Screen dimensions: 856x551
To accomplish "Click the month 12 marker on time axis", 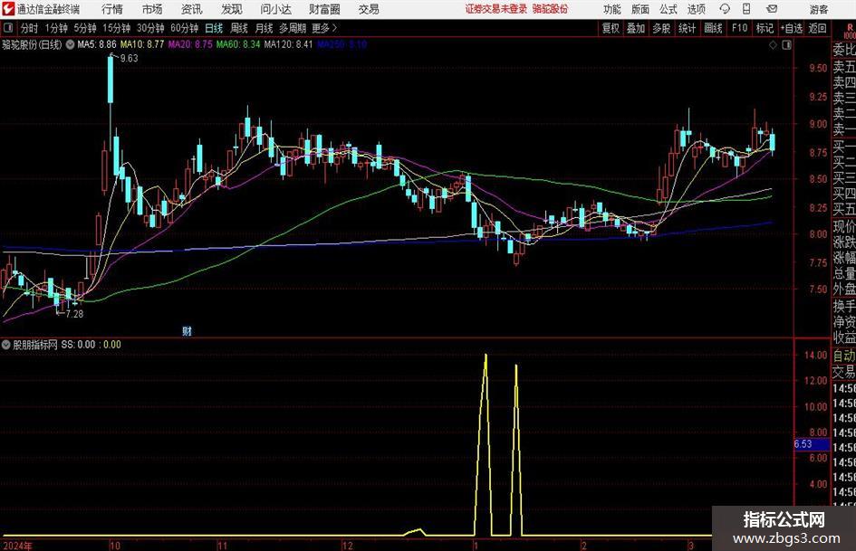I will pyautogui.click(x=347, y=546).
